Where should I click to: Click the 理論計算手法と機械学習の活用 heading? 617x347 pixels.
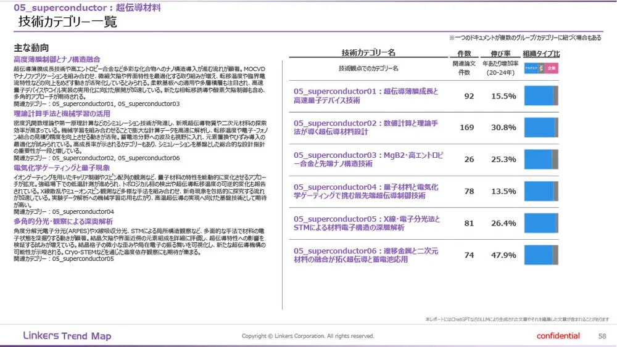tap(62, 113)
